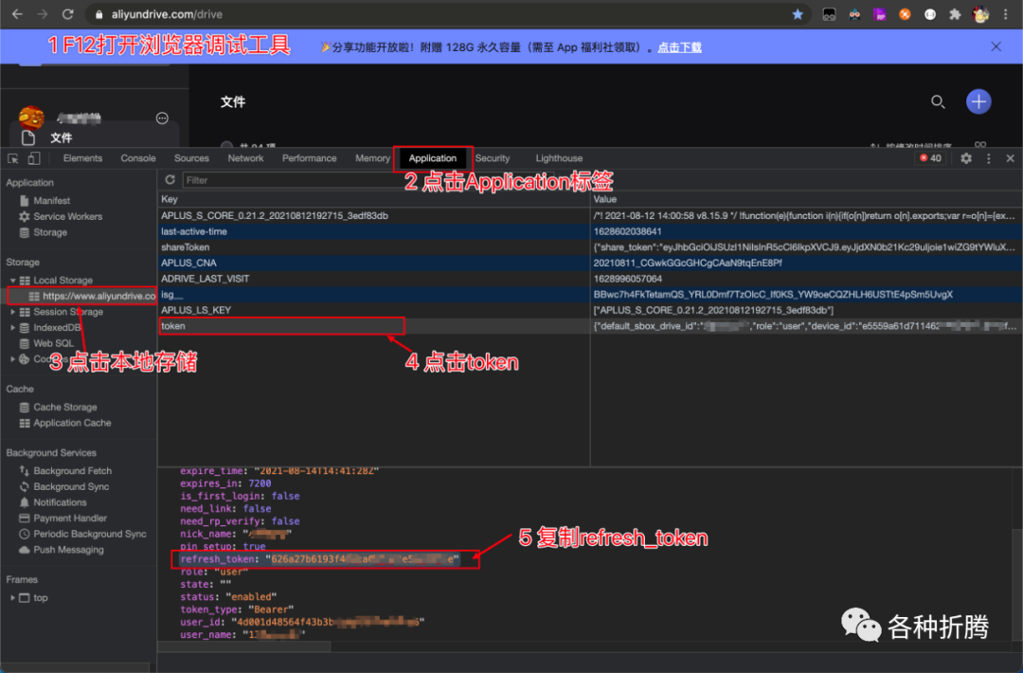Select Web SQL in the sidebar
1023x673 pixels.
pos(53,343)
